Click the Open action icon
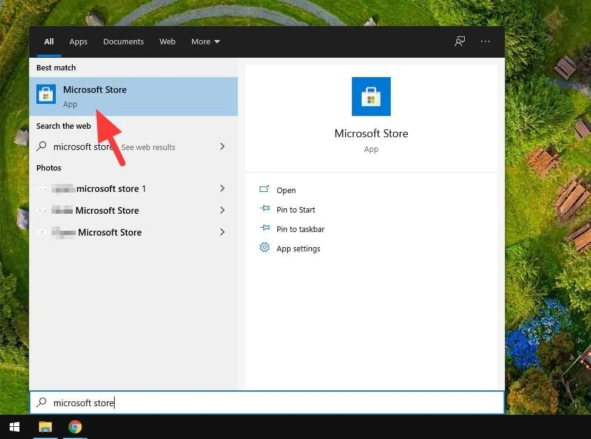The width and height of the screenshot is (591, 439). 264,189
